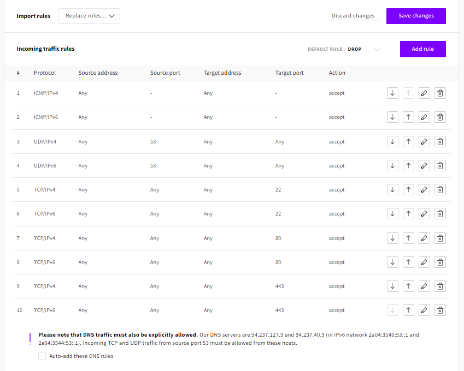464x371 pixels.
Task: Select the ICMP/IPv4 protocol cell
Action: (46, 93)
